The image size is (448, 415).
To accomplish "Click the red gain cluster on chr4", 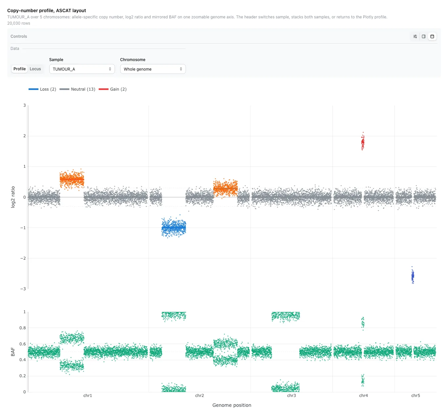I will click(363, 142).
